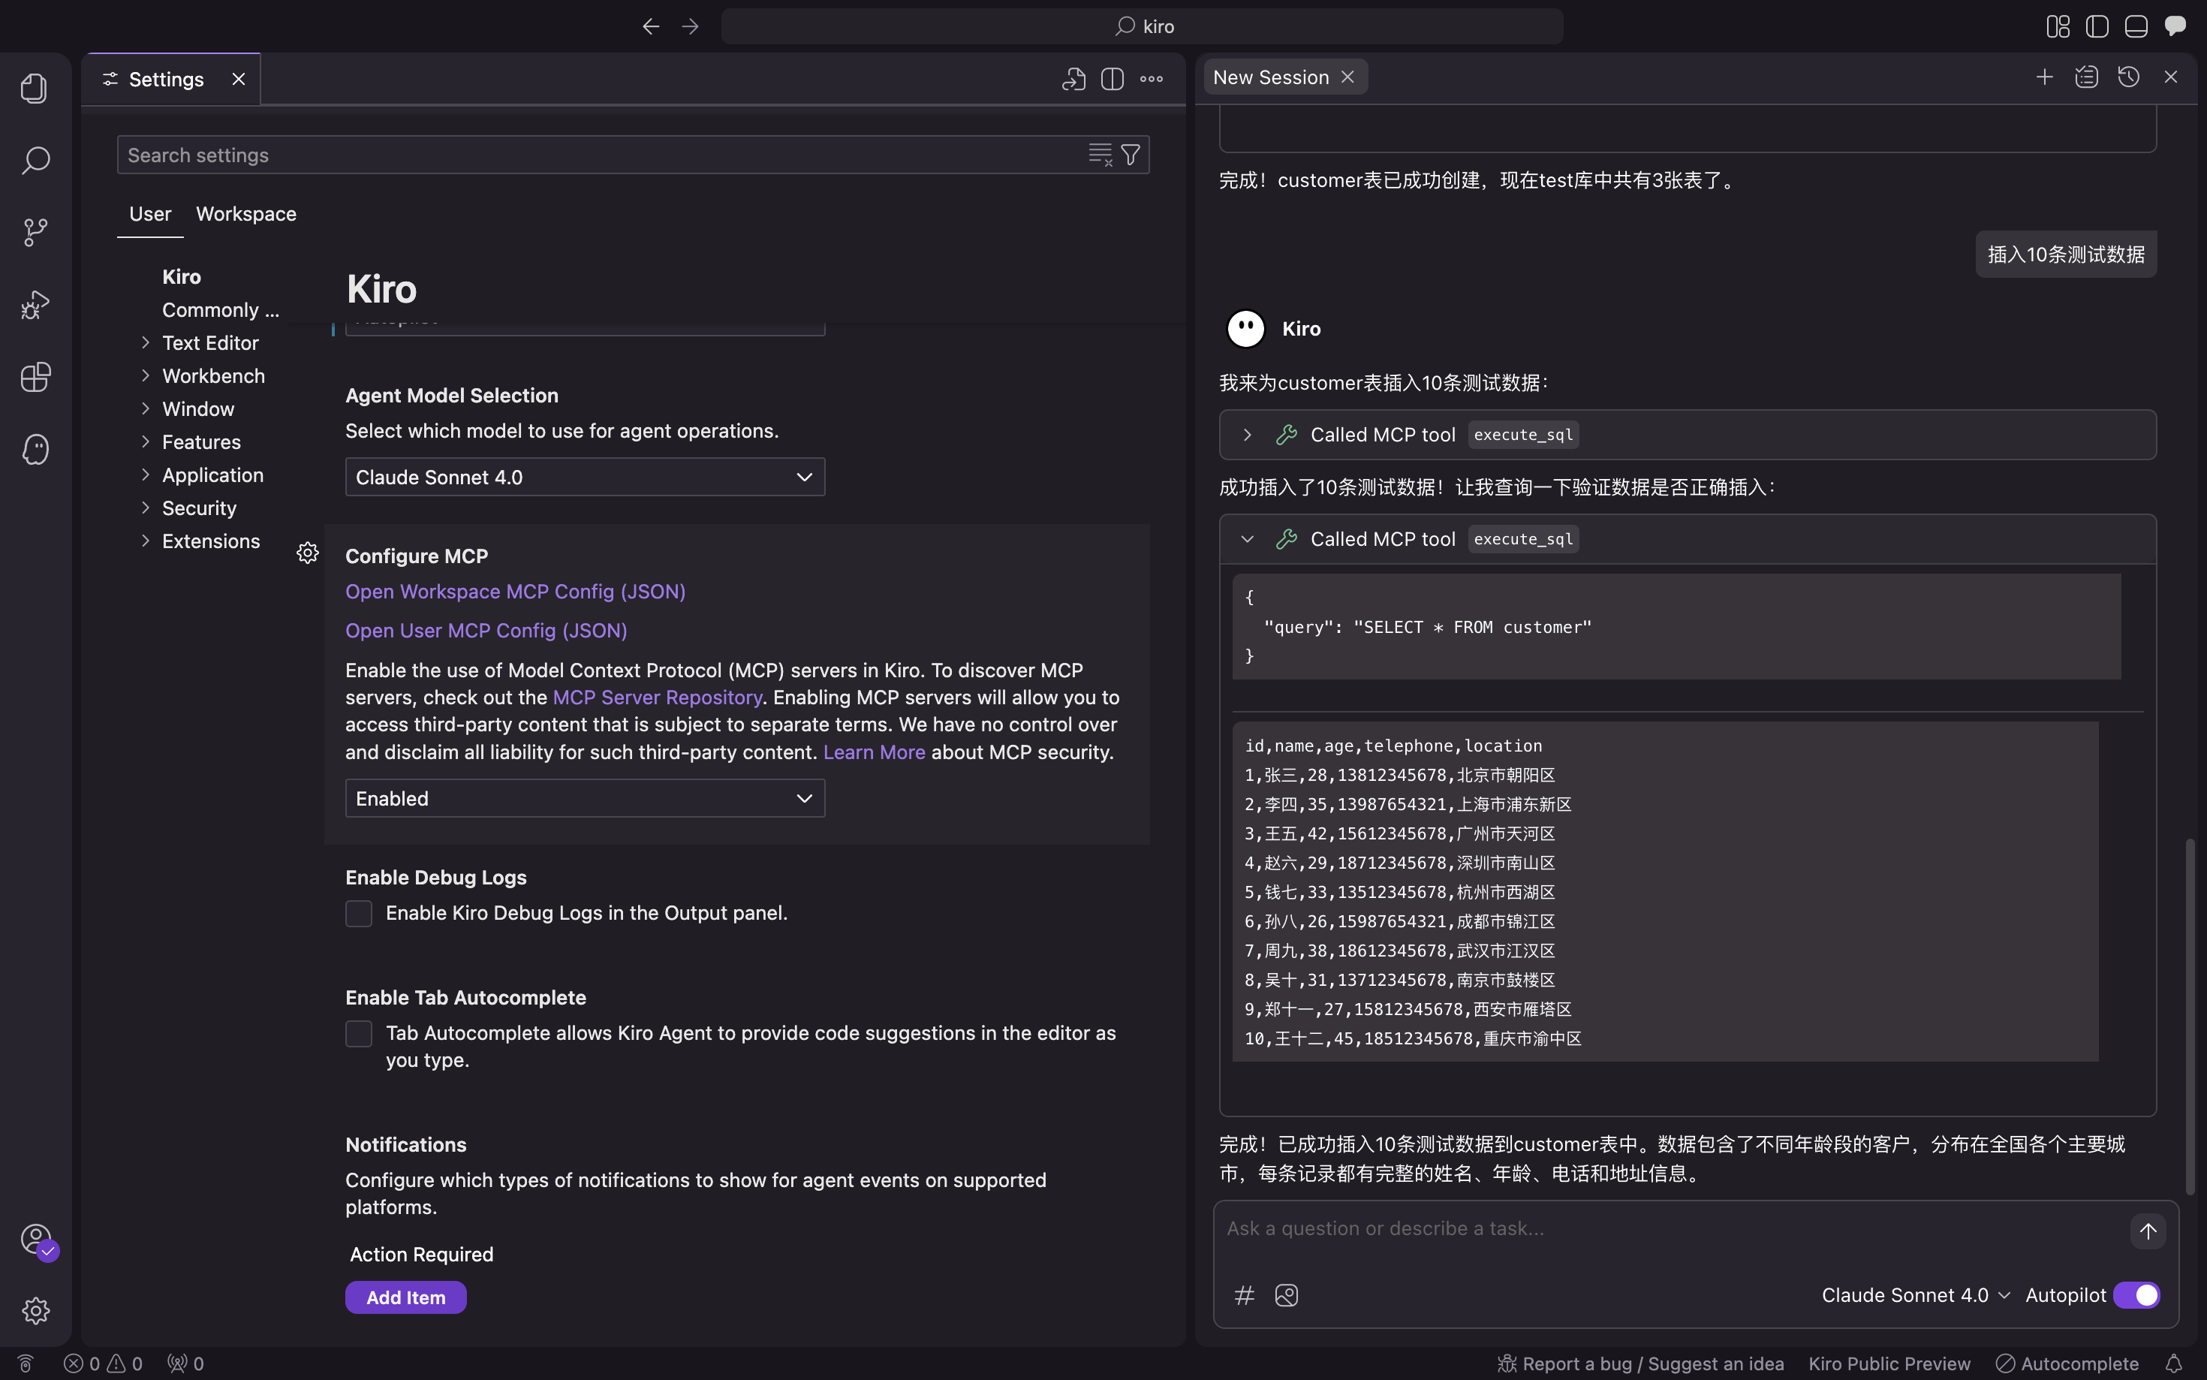Click the Open Settings JSON icon
2207x1380 pixels.
click(x=1073, y=80)
